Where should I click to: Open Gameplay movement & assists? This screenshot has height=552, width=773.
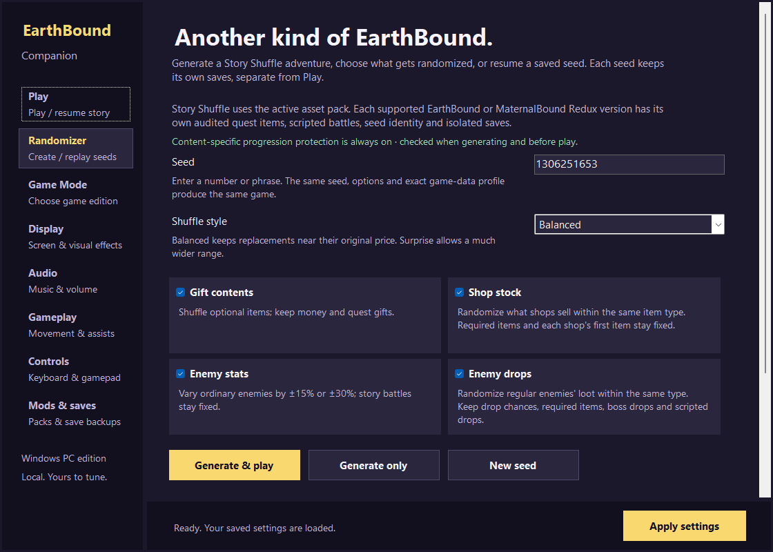76,325
